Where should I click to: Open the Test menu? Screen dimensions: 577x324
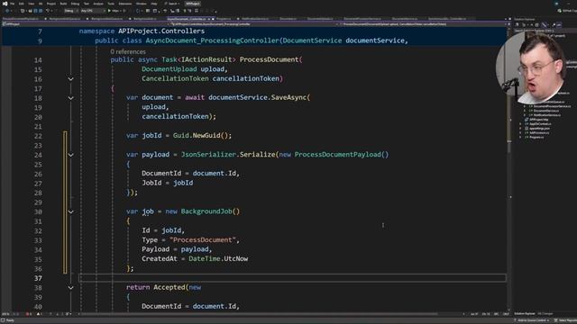pos(87,4)
